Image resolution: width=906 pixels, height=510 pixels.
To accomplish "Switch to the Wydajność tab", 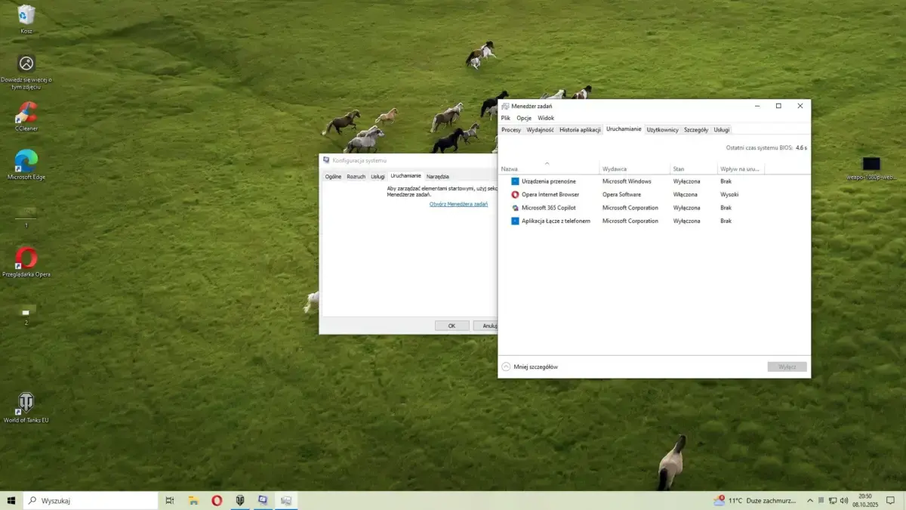I will click(540, 130).
